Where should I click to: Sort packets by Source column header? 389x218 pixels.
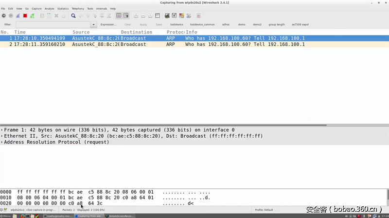(95, 32)
